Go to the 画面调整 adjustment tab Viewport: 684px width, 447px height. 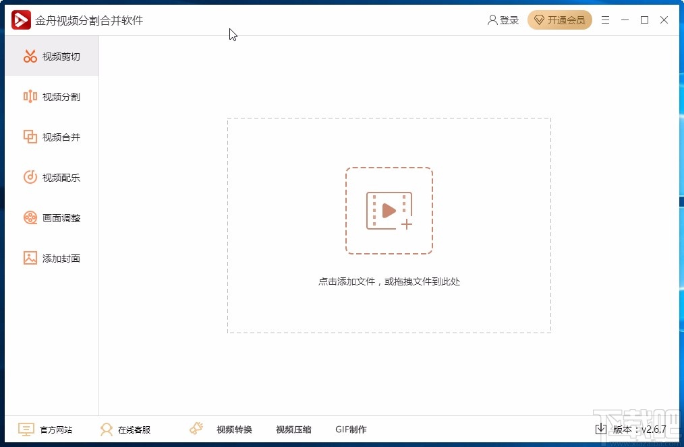[x=52, y=217]
